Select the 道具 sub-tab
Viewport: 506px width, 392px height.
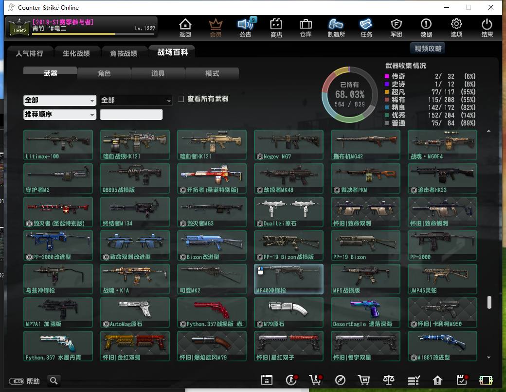[158, 73]
